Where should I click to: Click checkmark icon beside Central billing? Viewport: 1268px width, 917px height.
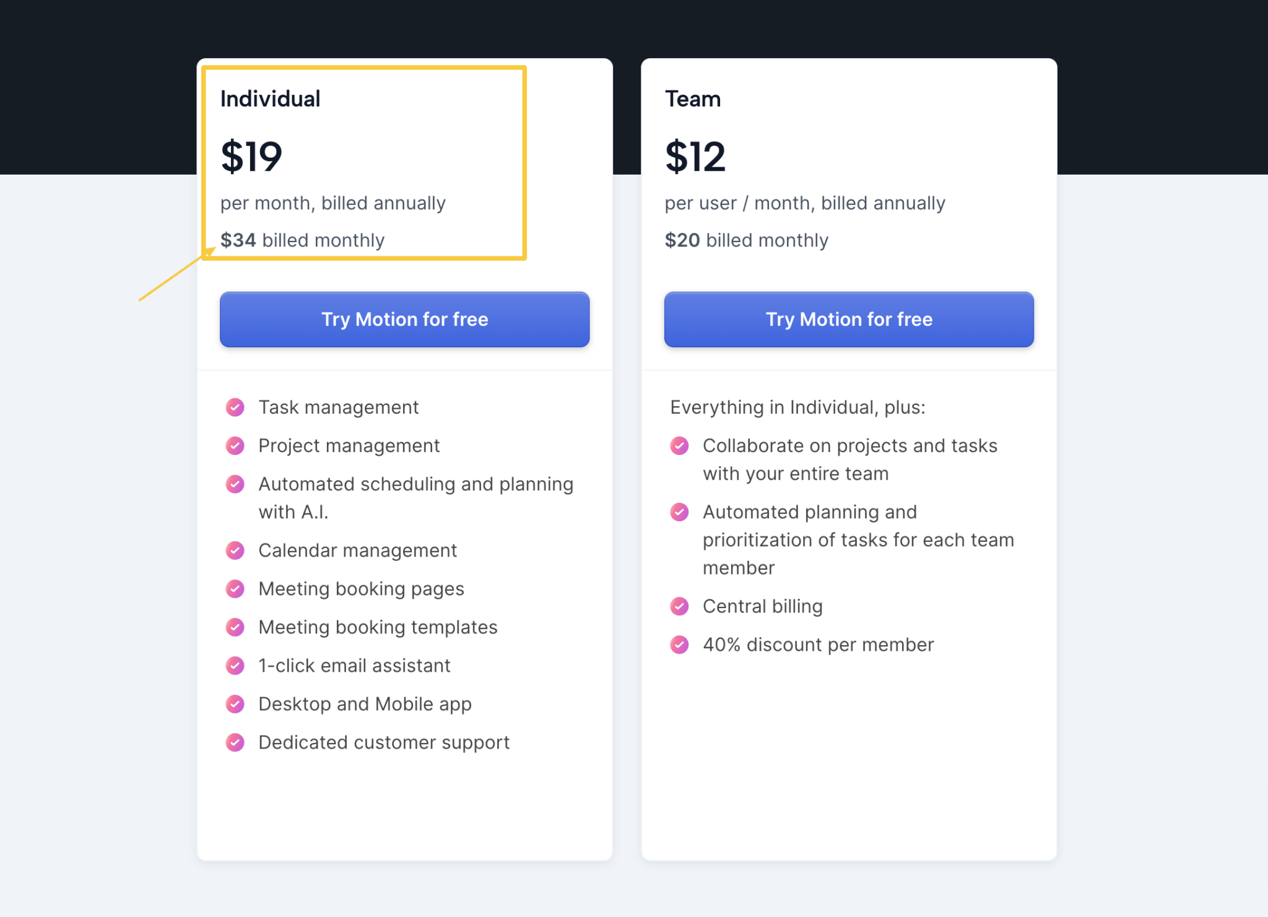tap(679, 606)
